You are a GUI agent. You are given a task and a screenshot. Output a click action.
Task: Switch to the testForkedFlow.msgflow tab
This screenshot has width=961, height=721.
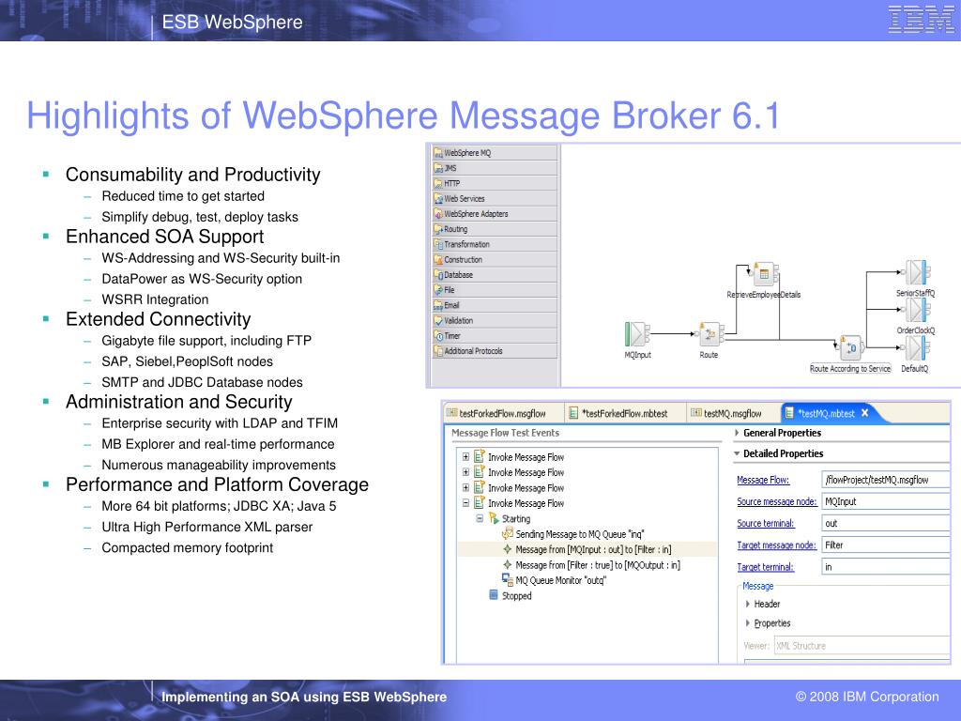tap(502, 413)
